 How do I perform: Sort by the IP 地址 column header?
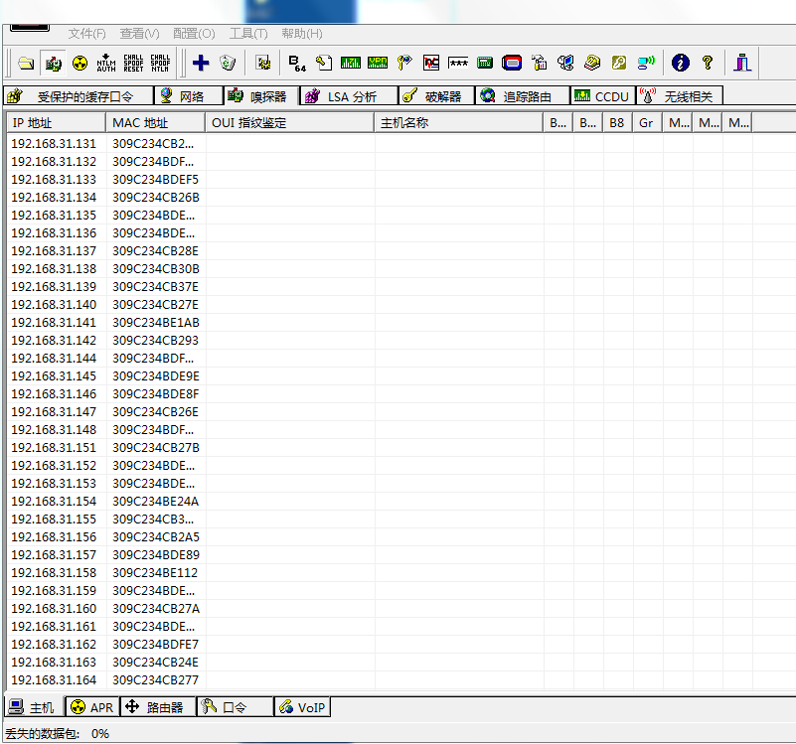tap(57, 123)
